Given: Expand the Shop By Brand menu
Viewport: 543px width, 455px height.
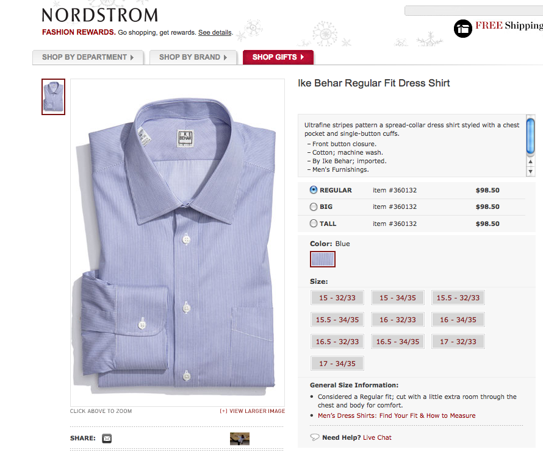Looking at the screenshot, I should click(193, 57).
